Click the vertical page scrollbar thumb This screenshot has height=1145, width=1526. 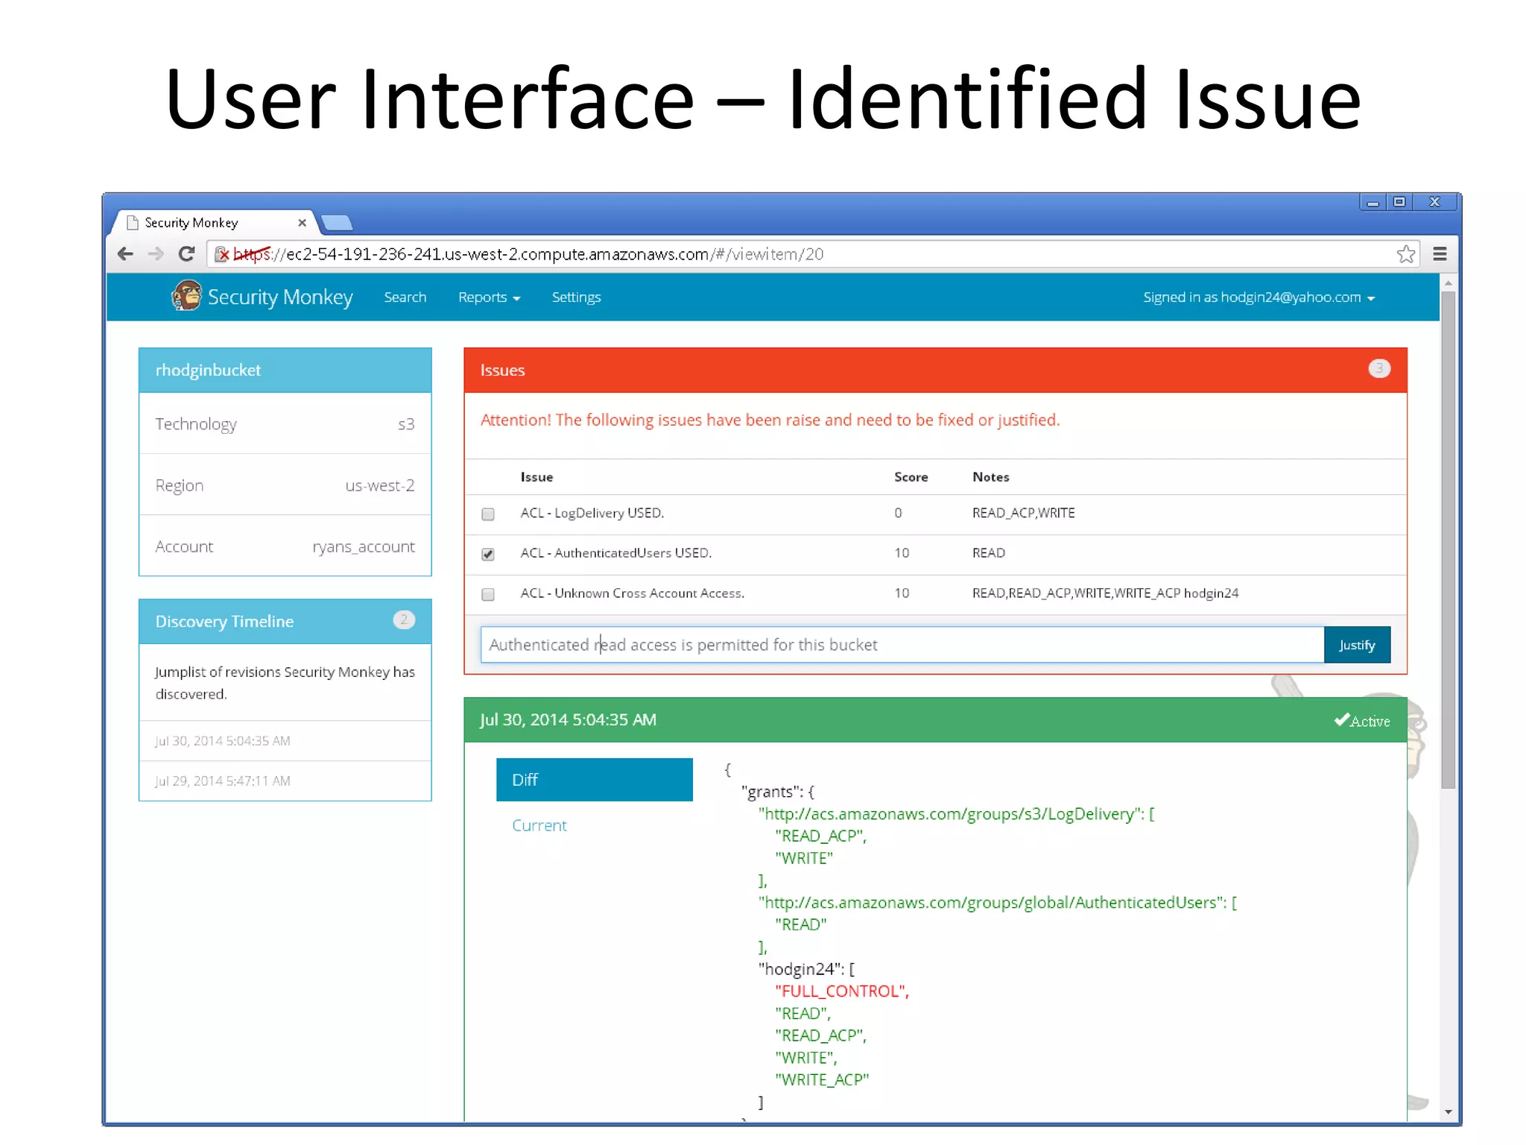(1448, 537)
